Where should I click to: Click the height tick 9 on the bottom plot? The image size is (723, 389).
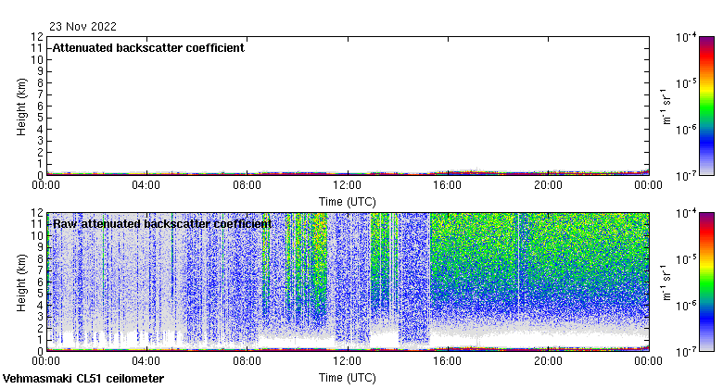coord(41,247)
